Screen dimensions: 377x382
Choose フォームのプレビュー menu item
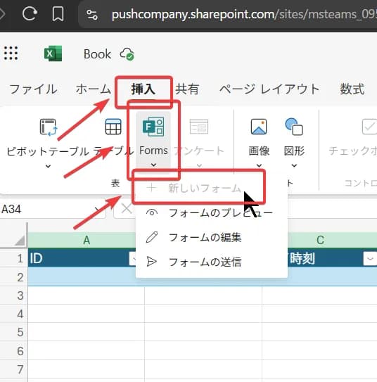(x=212, y=213)
